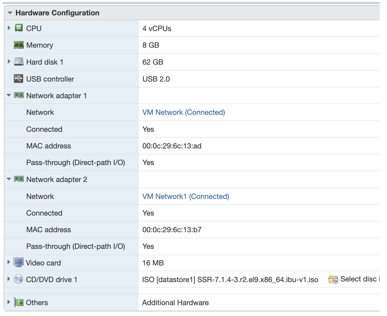
Task: Select the Memory label
Action: 40,45
